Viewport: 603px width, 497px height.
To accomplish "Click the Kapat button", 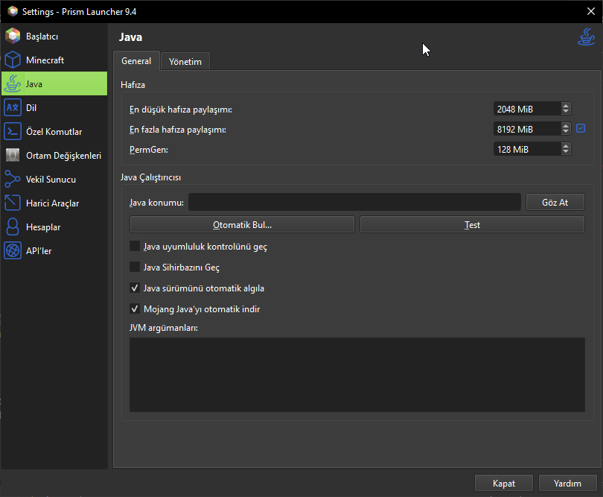I will (504, 483).
